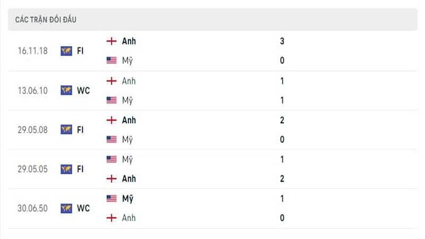Click the world map icon beside 30.06.50
This screenshot has width=425, height=239.
point(66,208)
